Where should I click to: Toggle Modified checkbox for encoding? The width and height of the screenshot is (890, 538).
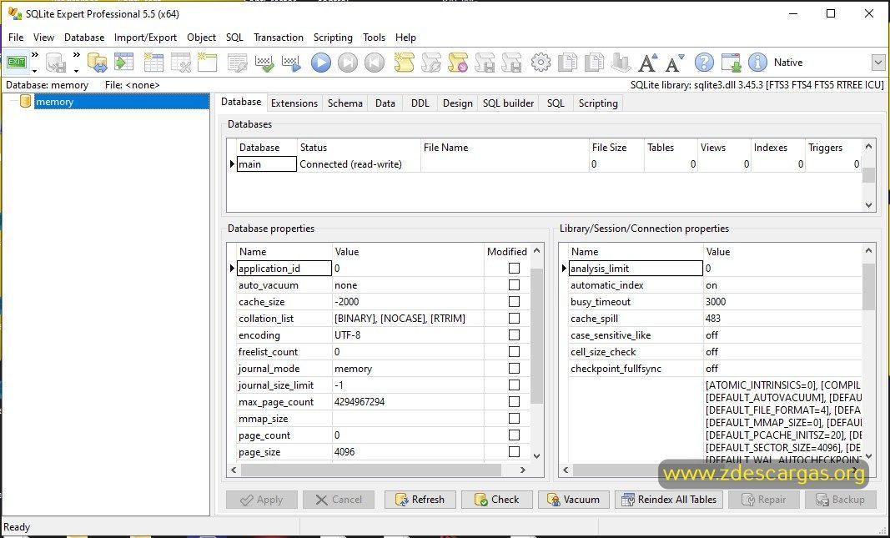point(515,334)
